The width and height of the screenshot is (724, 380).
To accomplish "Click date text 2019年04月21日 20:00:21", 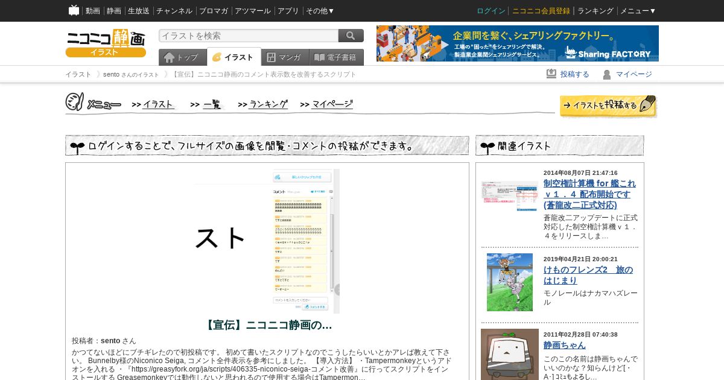I will click(580, 259).
